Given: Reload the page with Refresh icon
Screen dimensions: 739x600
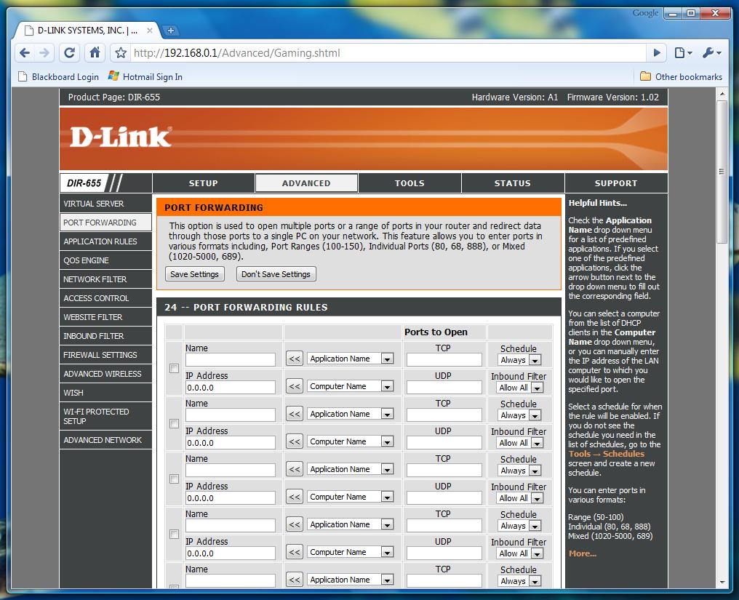Looking at the screenshot, I should (70, 53).
